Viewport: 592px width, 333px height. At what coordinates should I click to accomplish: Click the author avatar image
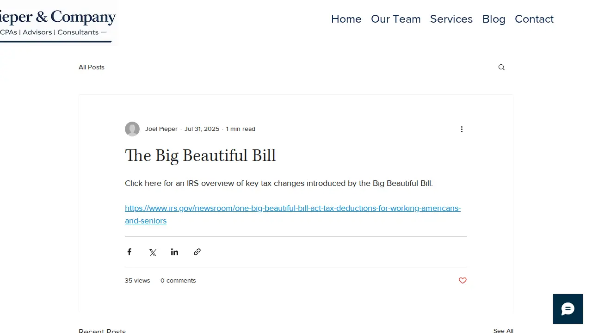click(x=132, y=129)
